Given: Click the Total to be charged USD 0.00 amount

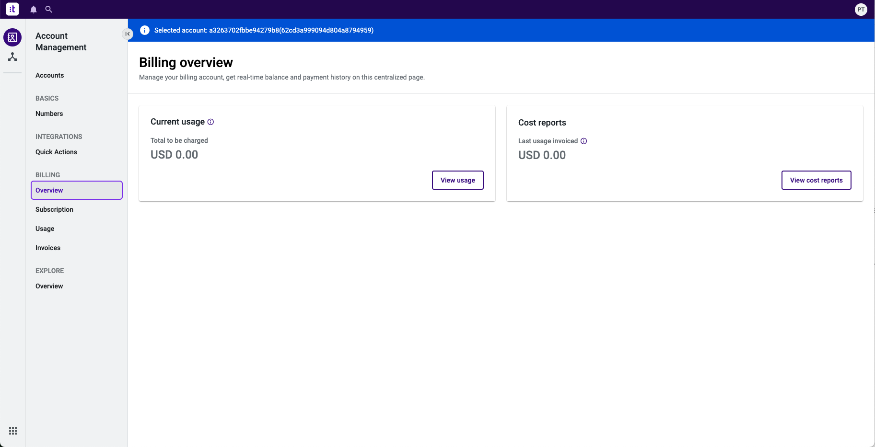Looking at the screenshot, I should [x=174, y=155].
